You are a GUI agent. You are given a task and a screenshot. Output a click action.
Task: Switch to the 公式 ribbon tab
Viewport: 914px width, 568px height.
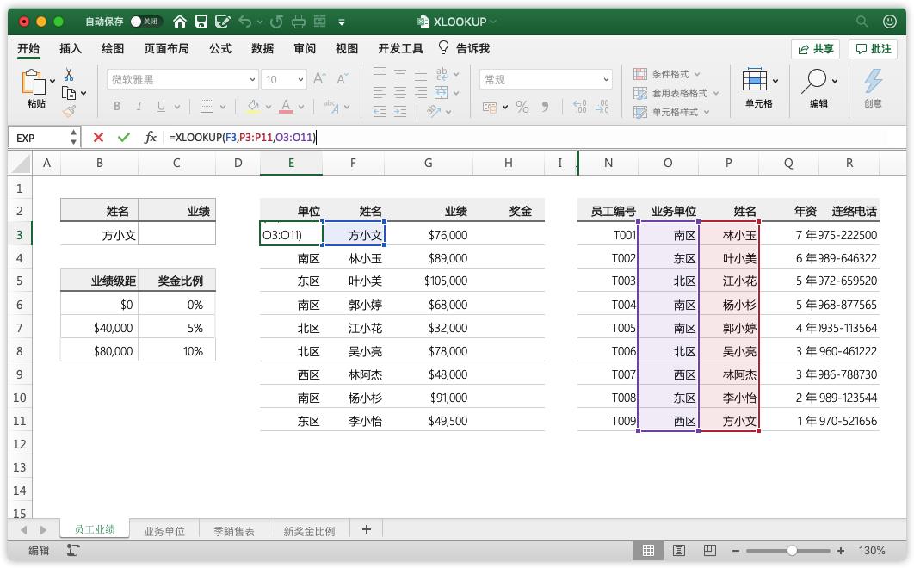point(219,48)
